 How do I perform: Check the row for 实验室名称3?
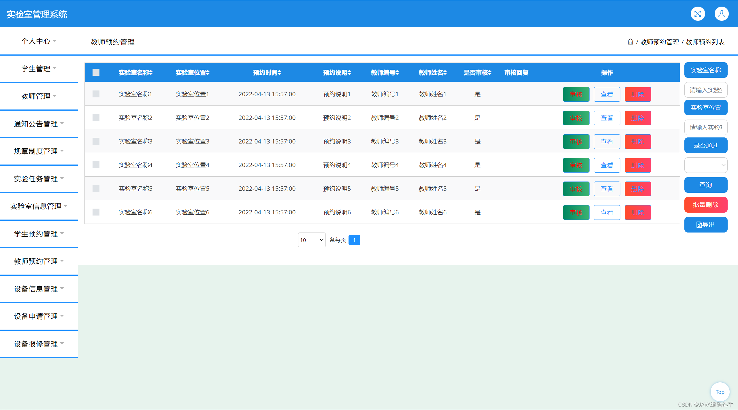(96, 141)
